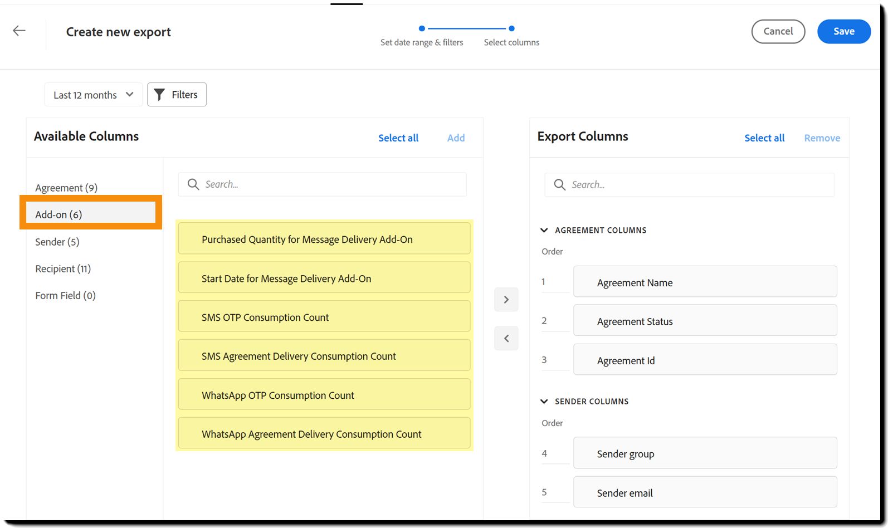
Task: Click the Filters funnel icon
Action: tap(159, 95)
